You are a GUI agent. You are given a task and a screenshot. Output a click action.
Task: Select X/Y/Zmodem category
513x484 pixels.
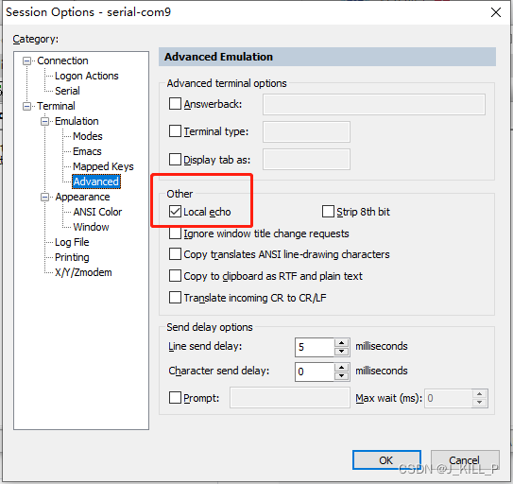pos(83,272)
